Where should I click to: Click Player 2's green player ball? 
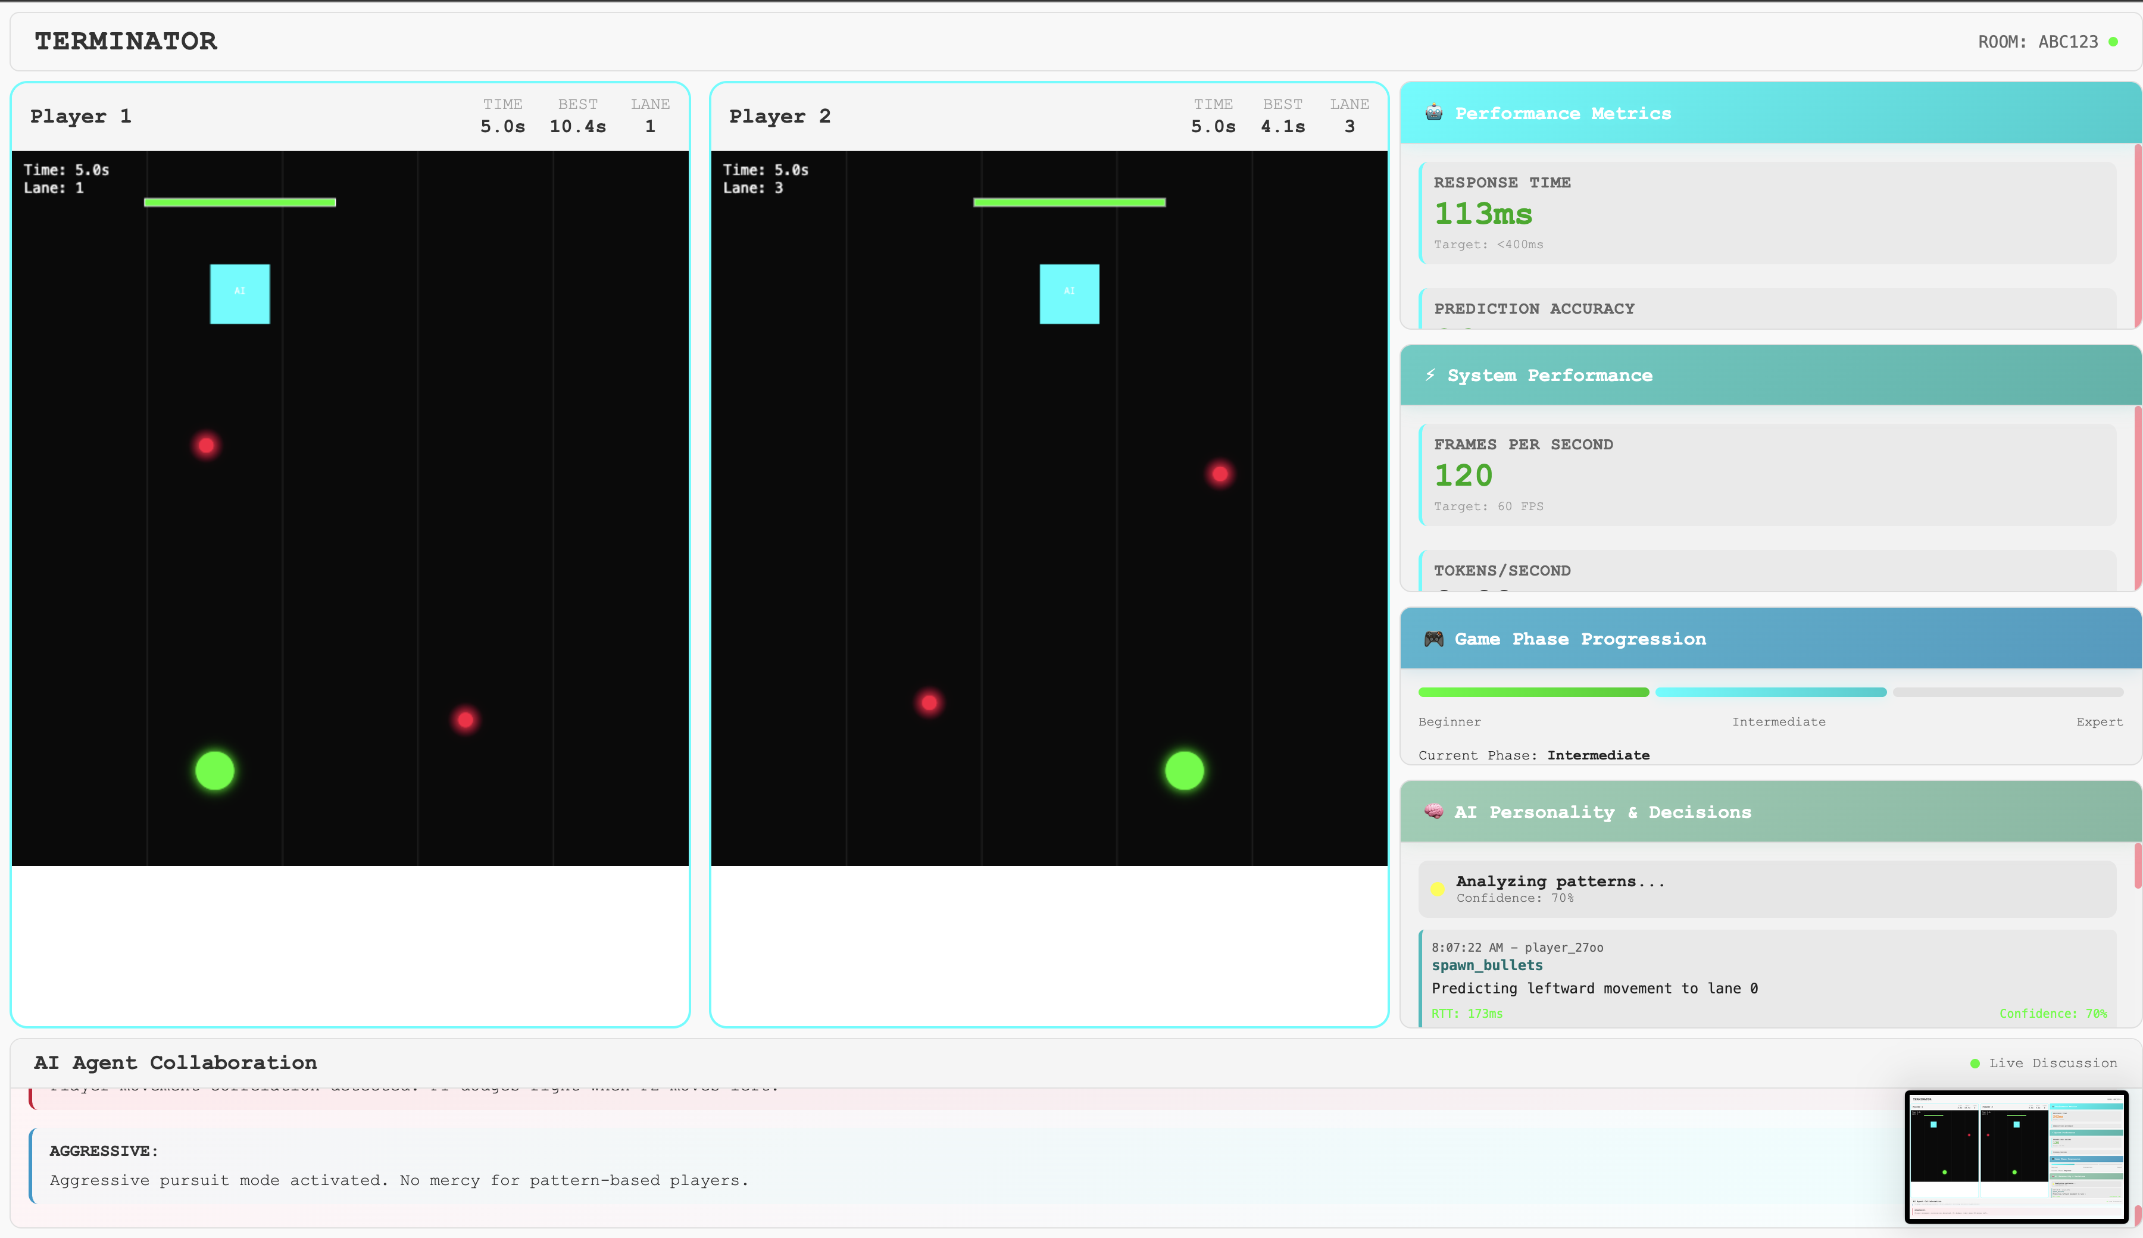(x=1184, y=770)
